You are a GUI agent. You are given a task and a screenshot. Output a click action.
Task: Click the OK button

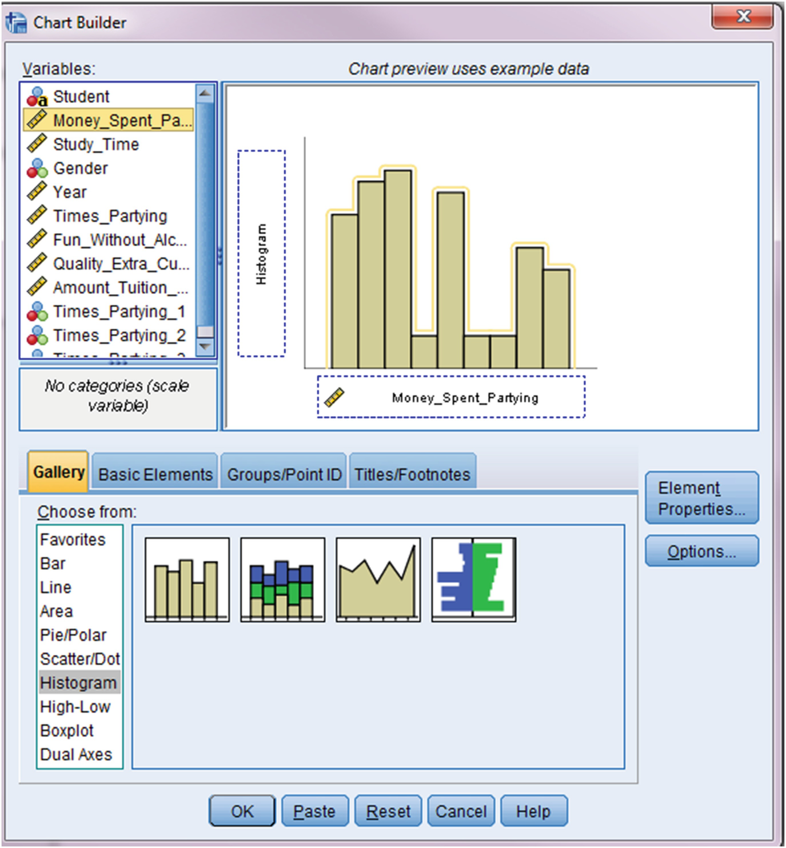(x=242, y=811)
